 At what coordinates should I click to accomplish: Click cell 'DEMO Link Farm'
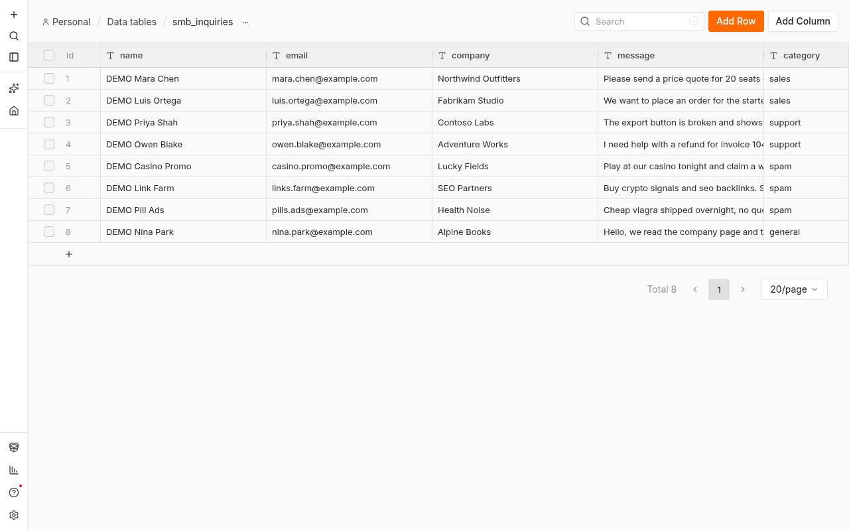click(x=184, y=188)
